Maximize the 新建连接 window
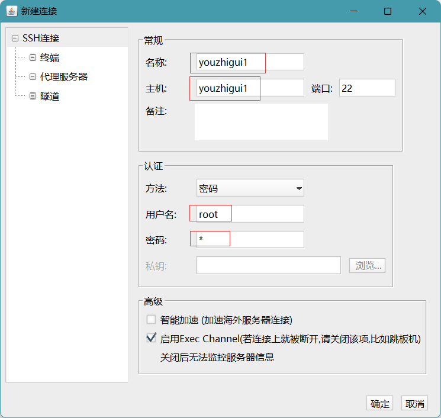441x418 pixels. tap(388, 11)
